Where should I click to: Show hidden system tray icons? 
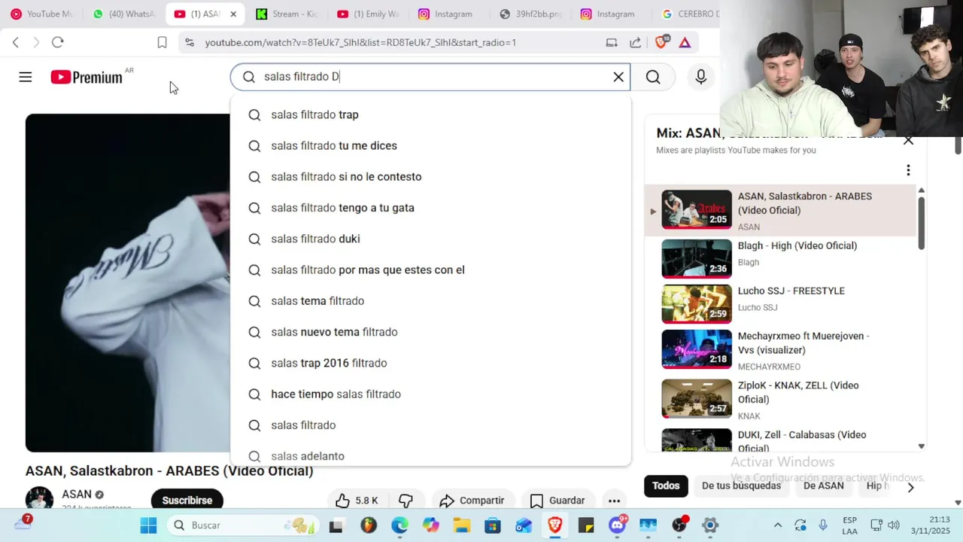[777, 525]
